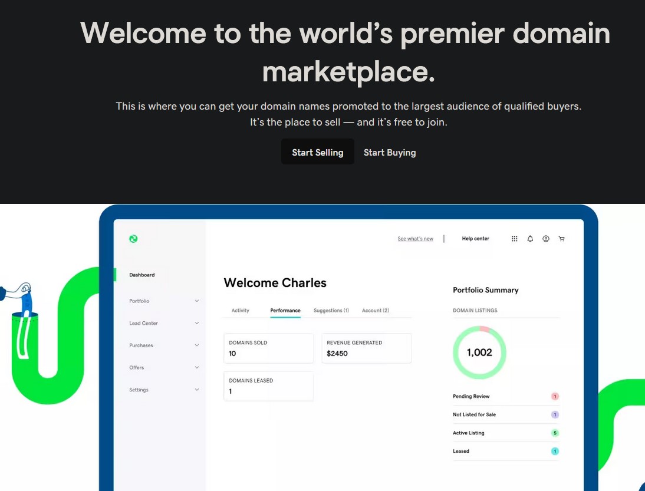Click the domain listings donut chart
Image resolution: width=645 pixels, height=491 pixels.
coord(479,352)
